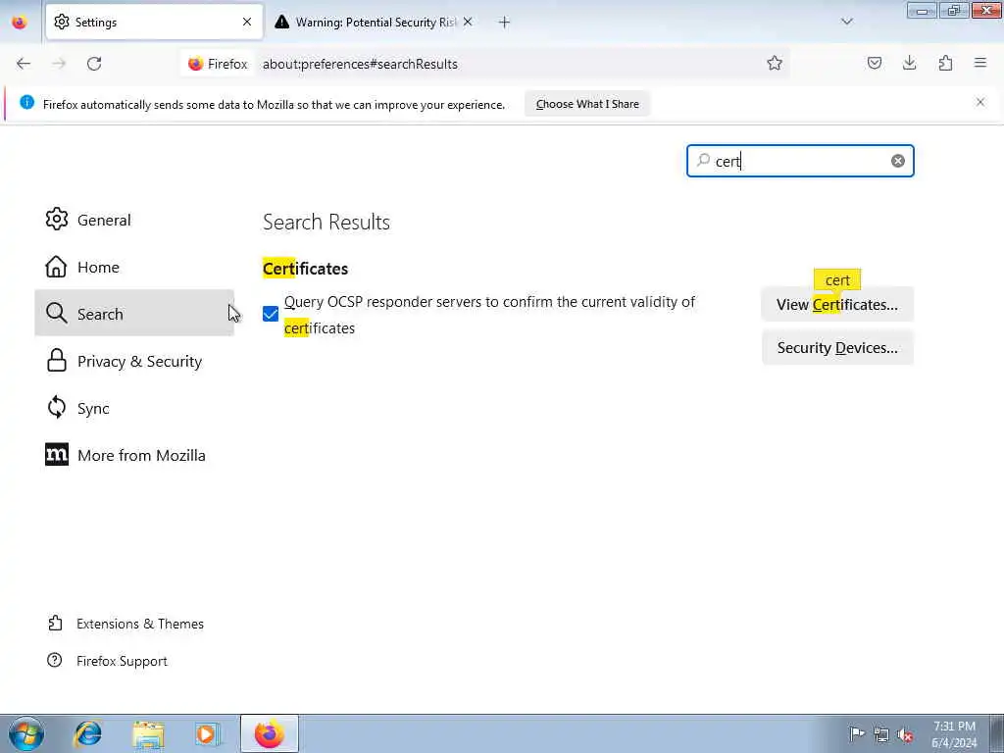Open the Firefox Support link
Screen dimensions: 1004x753
(108, 661)
